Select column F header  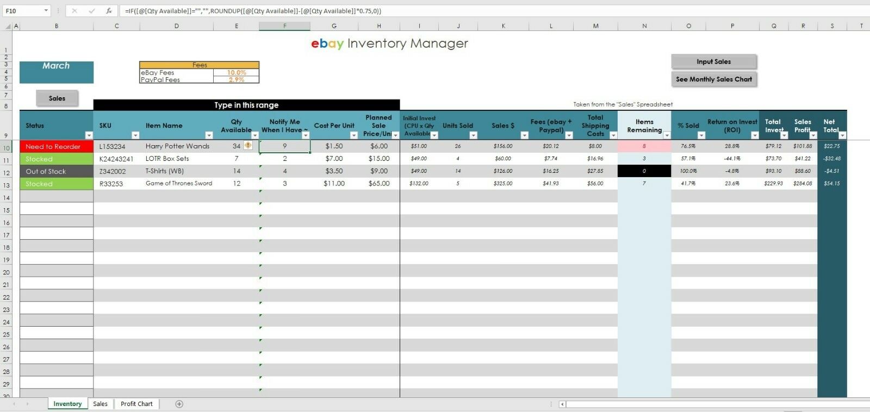pyautogui.click(x=285, y=26)
